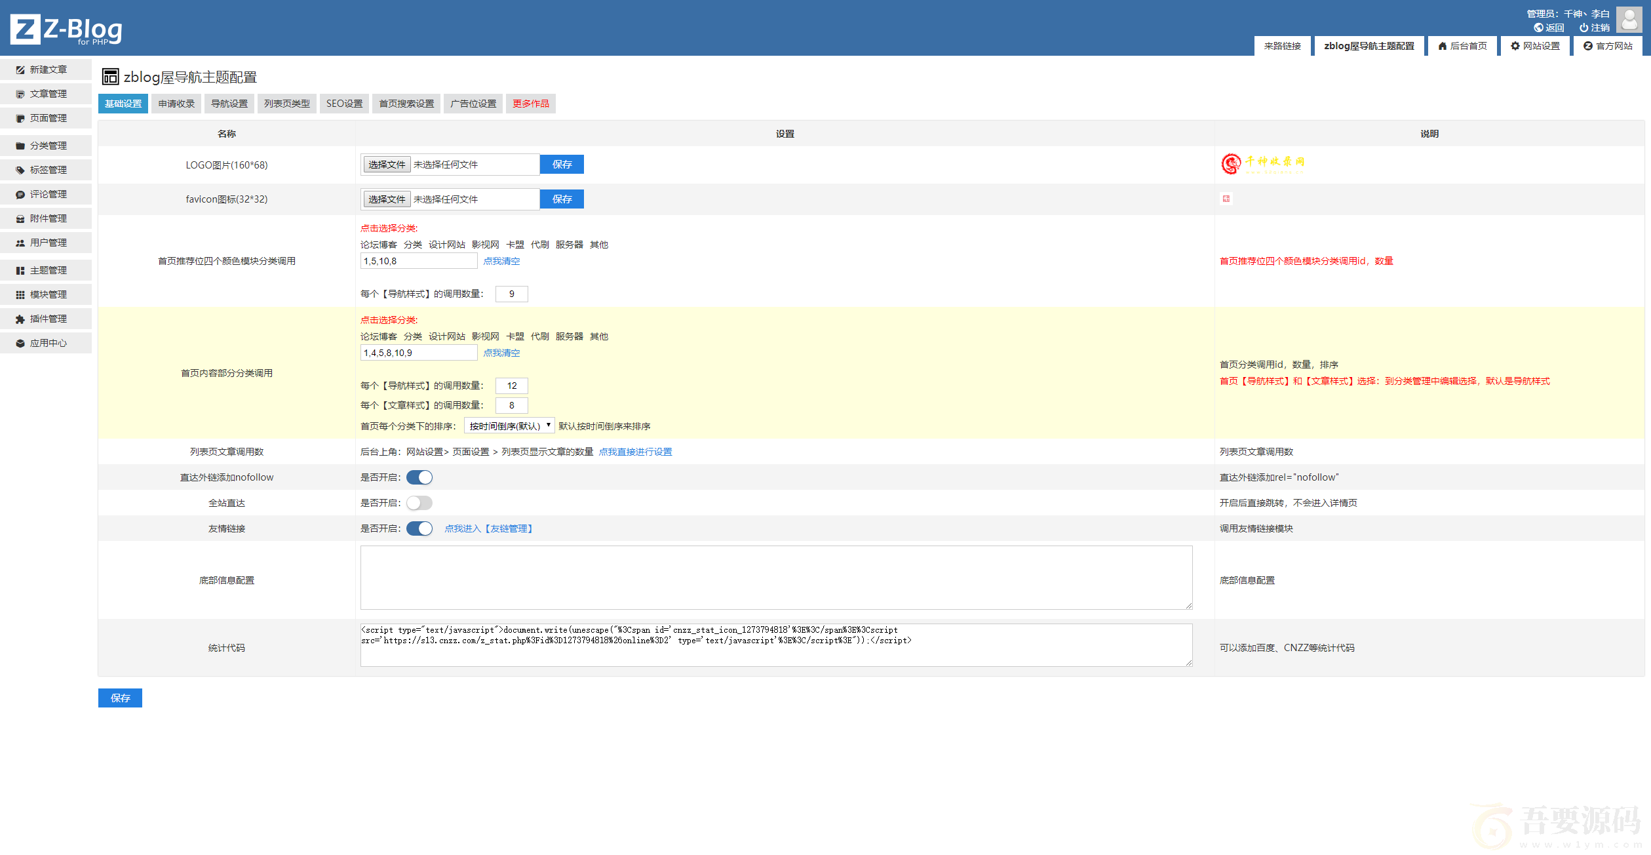Click the 底部信息配置 text area
Screen dimensions: 1651x855
coord(776,578)
